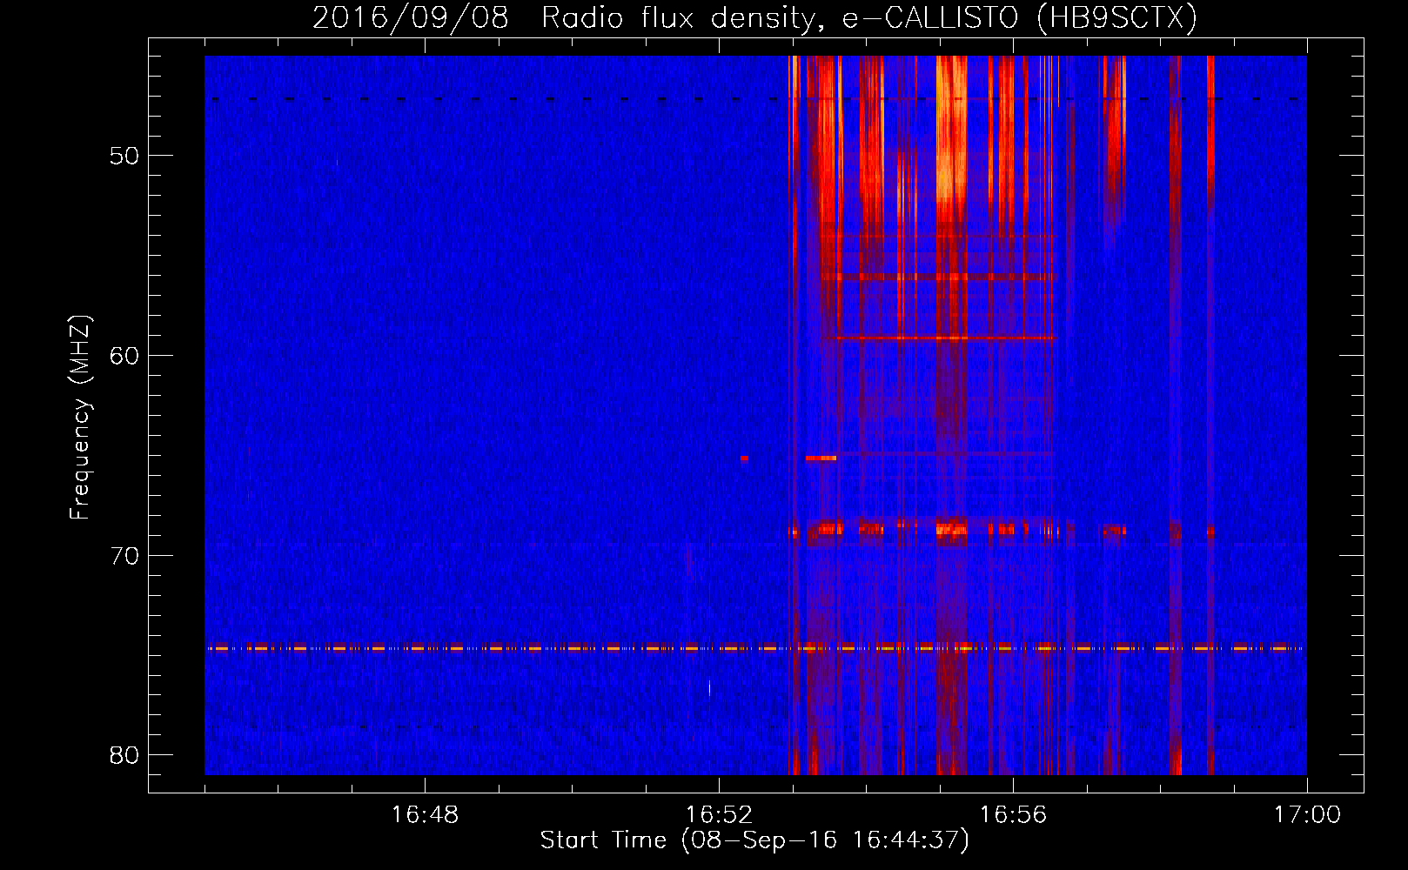Click the '16:56' time tick label

point(1013,815)
